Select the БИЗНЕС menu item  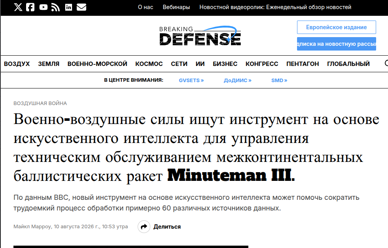pos(225,64)
